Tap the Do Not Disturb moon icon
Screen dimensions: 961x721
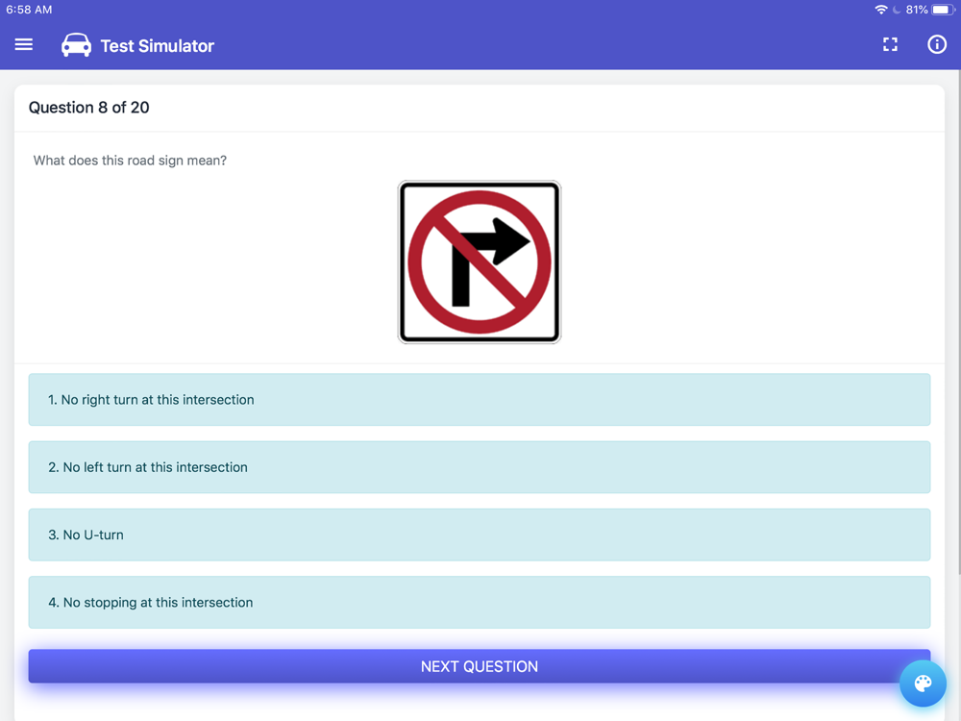896,10
